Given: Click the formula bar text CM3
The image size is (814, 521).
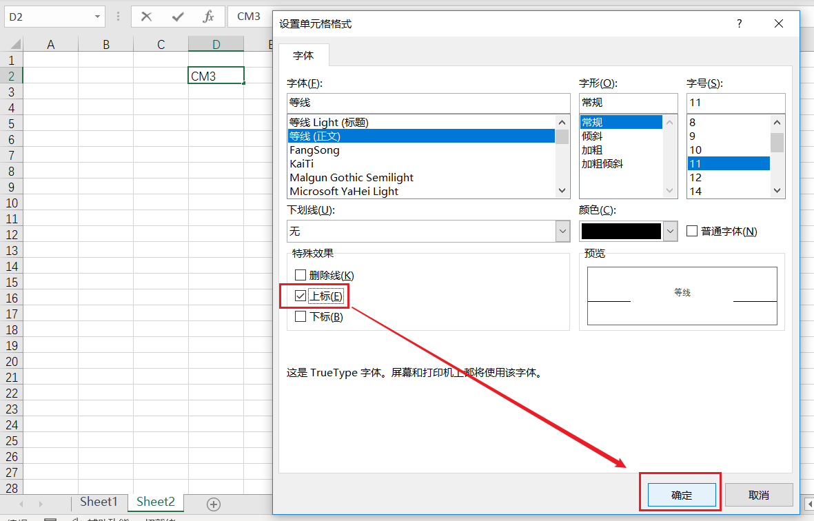Looking at the screenshot, I should point(249,17).
